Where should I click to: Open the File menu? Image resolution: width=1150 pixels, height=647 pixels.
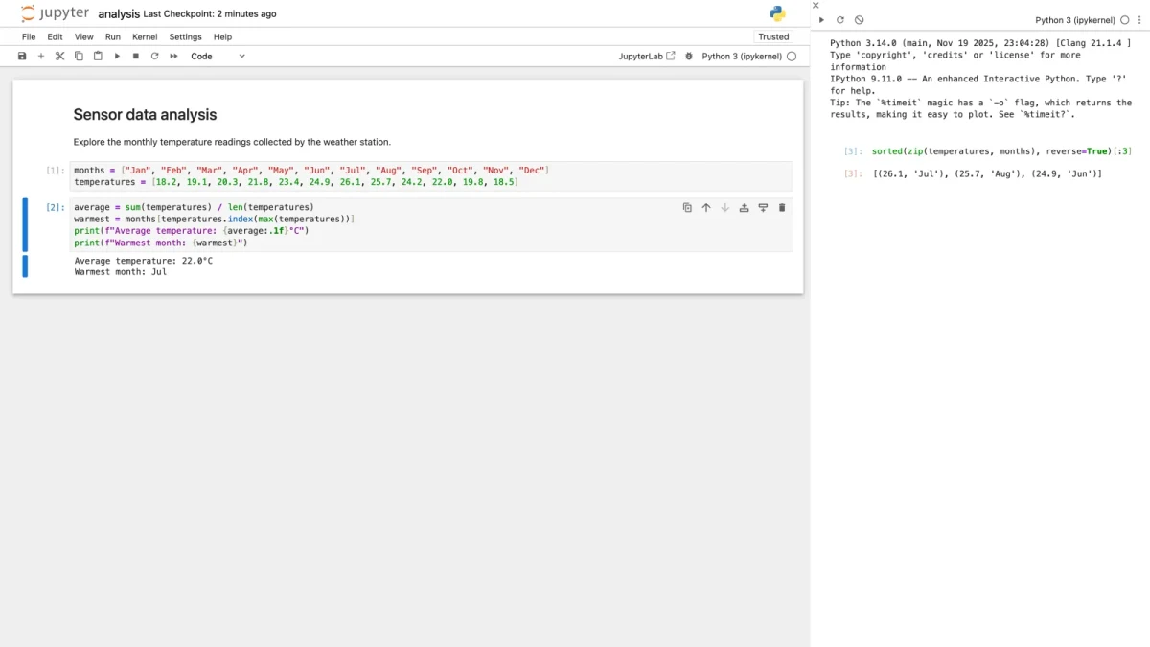29,36
